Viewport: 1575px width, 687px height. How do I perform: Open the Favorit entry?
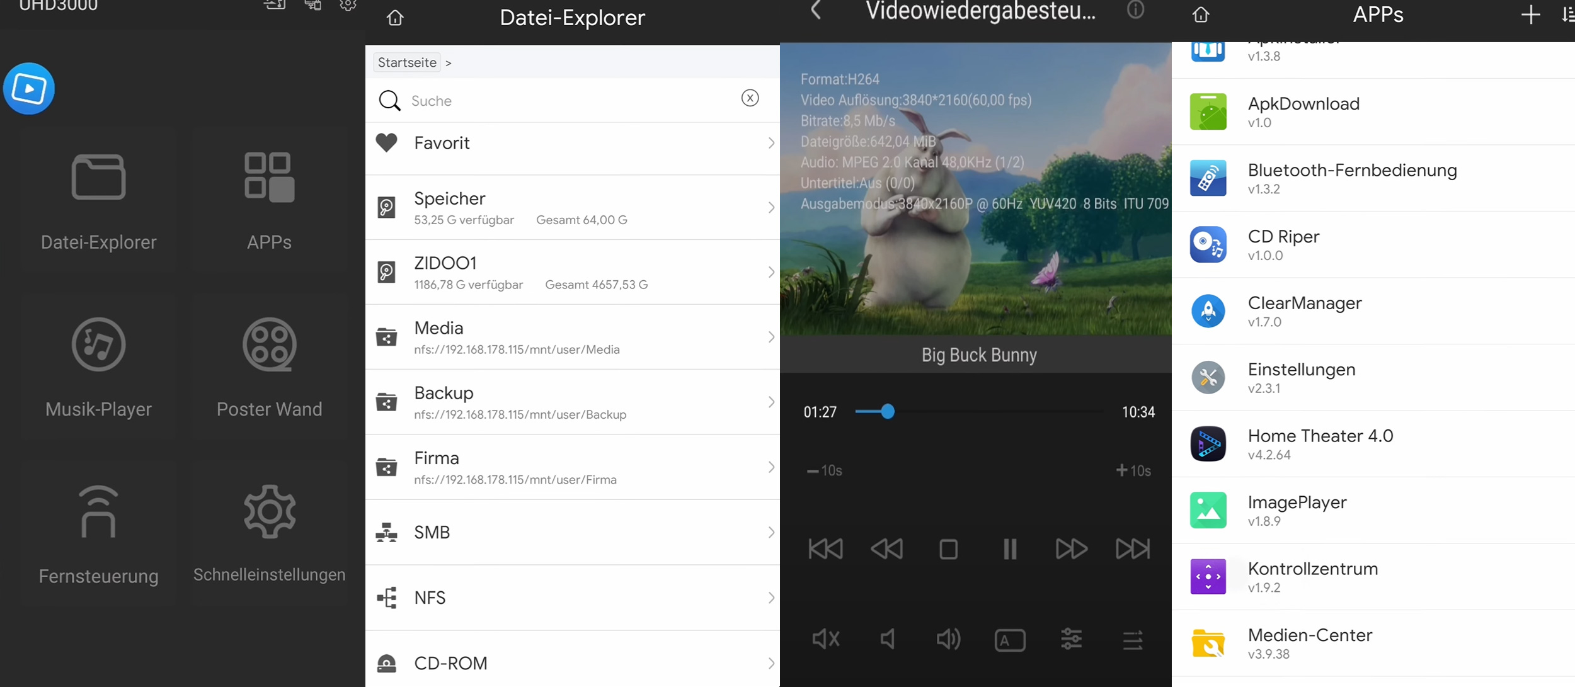(572, 143)
